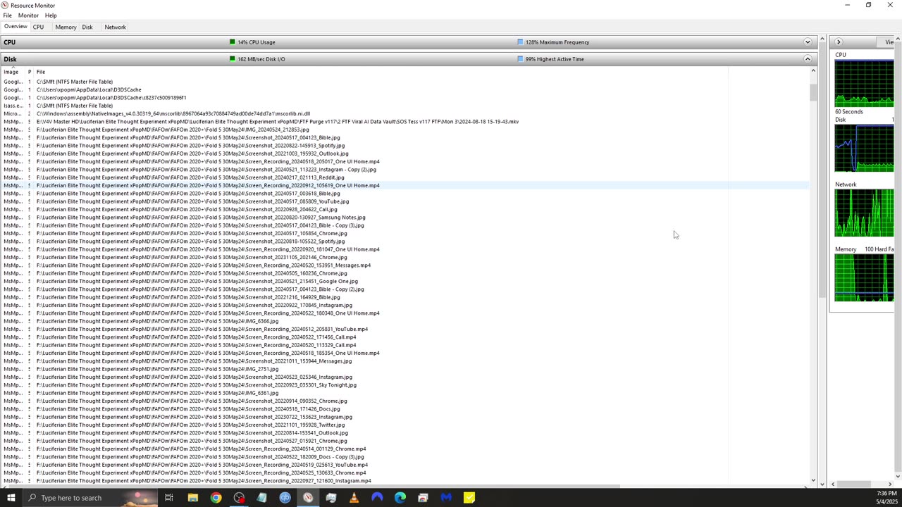
Task: Click the Disk graph in the right pane
Action: [x=864, y=148]
